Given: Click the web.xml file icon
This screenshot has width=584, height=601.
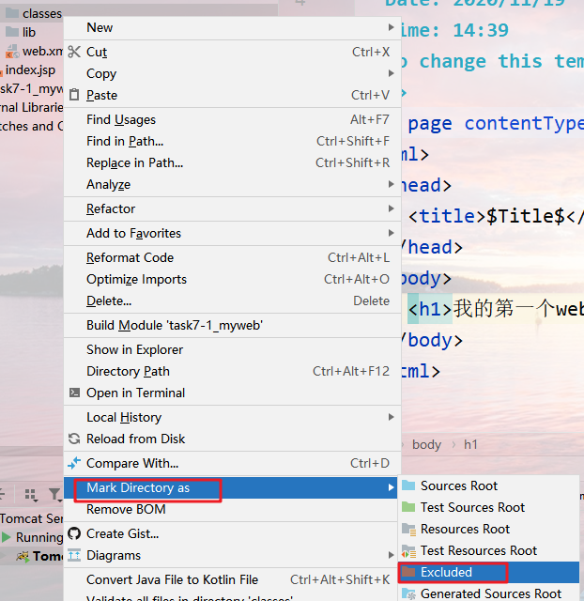Looking at the screenshot, I should (12, 51).
